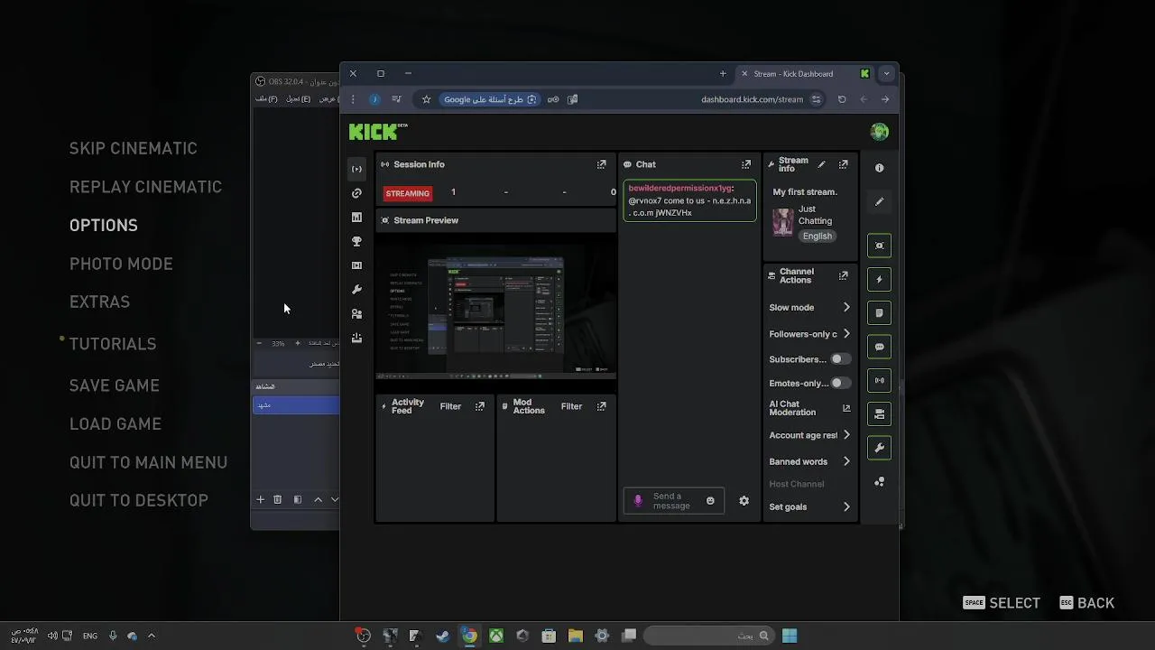Open Steam from the taskbar

(x=442, y=636)
